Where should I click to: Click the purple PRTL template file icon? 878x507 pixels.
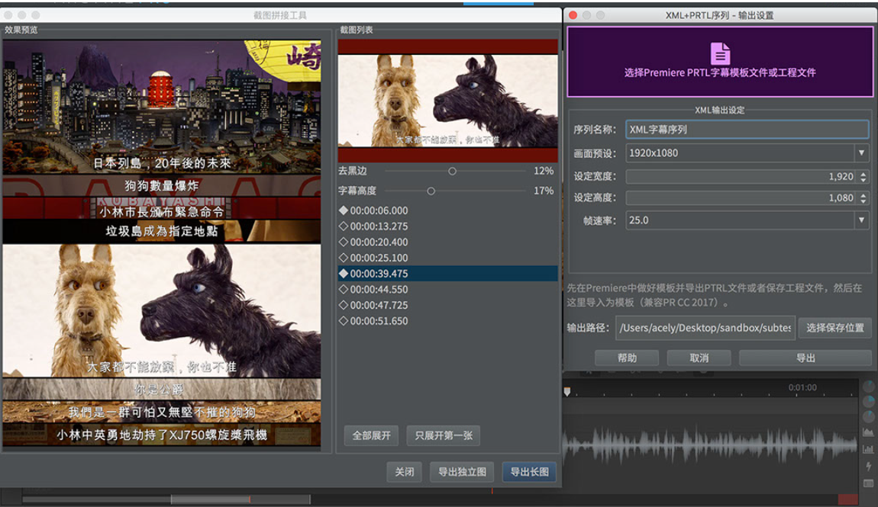[718, 52]
